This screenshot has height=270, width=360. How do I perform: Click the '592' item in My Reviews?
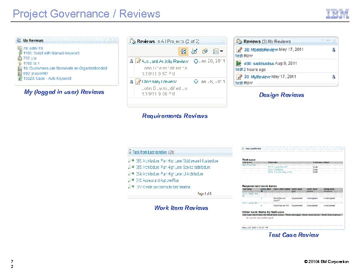(35, 73)
